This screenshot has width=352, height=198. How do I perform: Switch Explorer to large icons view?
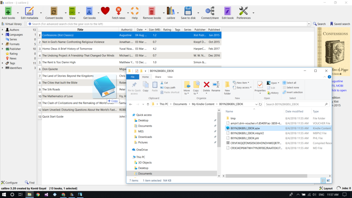329,180
